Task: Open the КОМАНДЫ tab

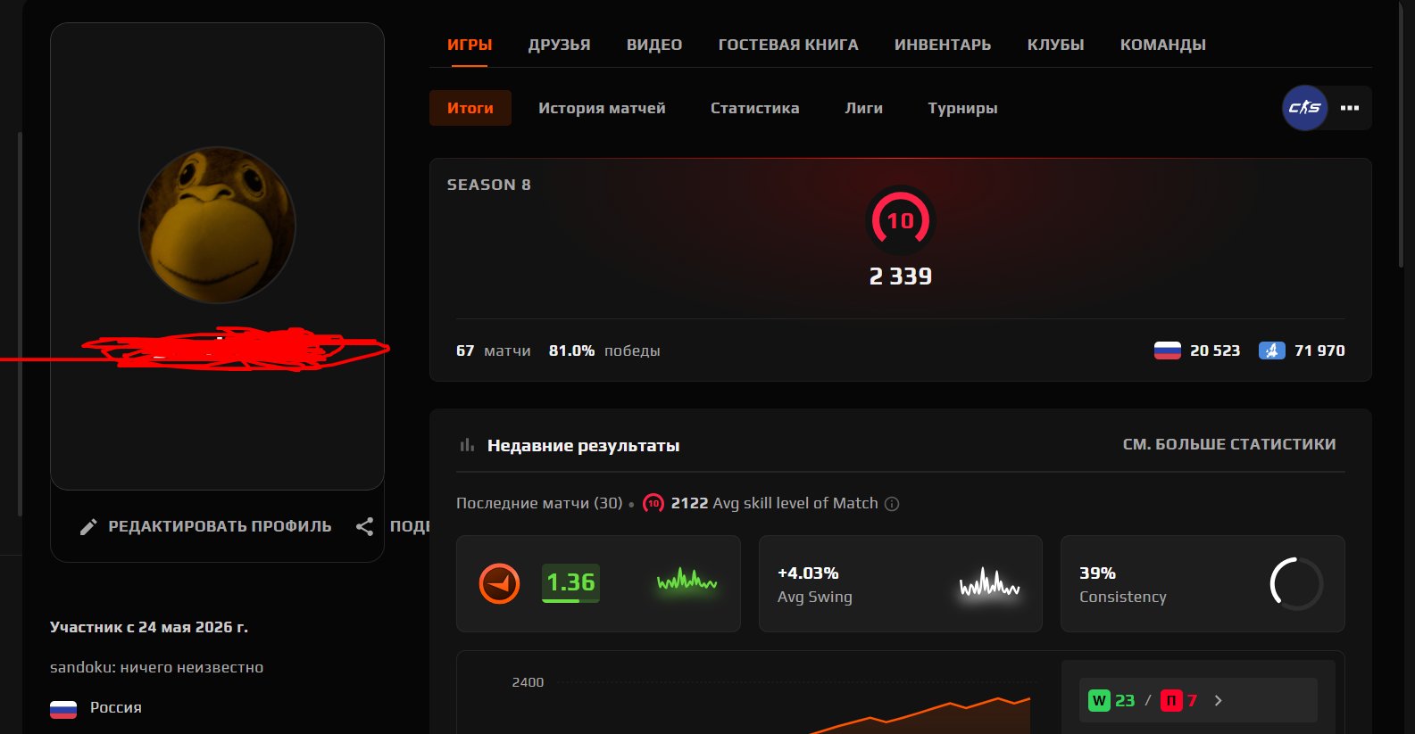Action: (x=1163, y=45)
